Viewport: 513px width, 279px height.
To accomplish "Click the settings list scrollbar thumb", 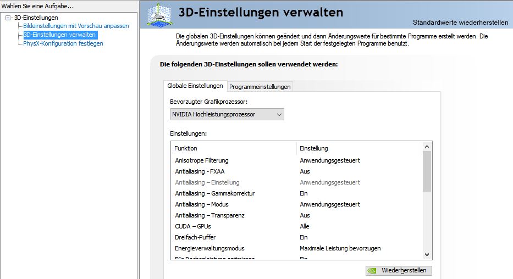I will coord(427,171).
